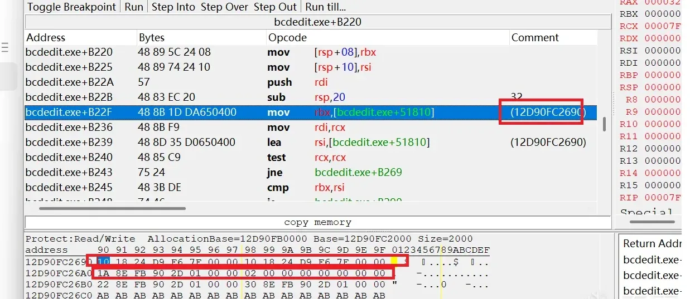Click bytes 48 8B 1D DA650400
The image size is (690, 299).
point(187,112)
